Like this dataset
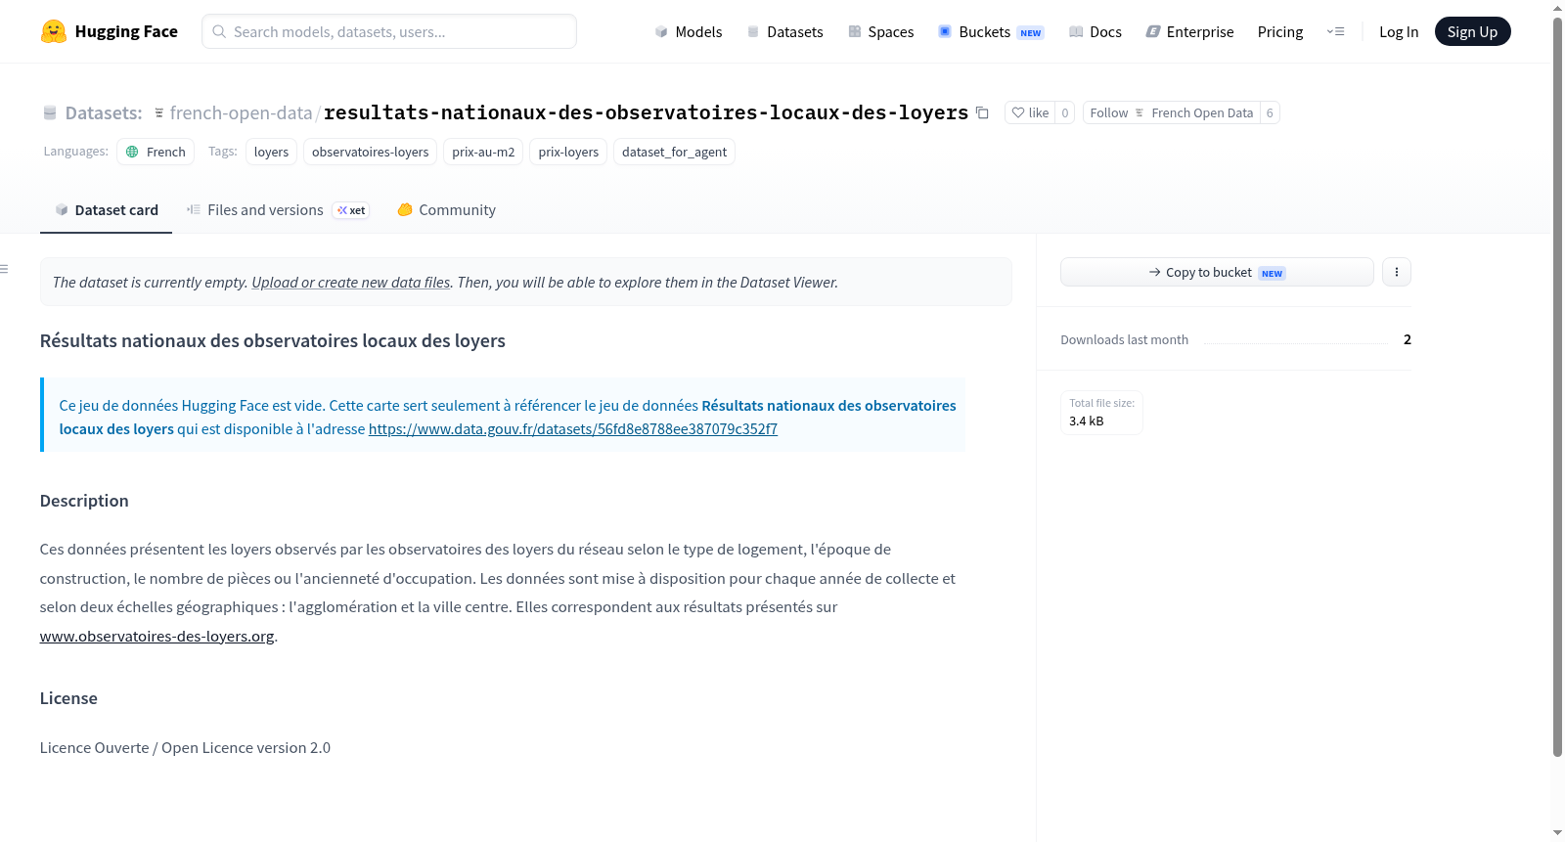 pyautogui.click(x=1030, y=112)
